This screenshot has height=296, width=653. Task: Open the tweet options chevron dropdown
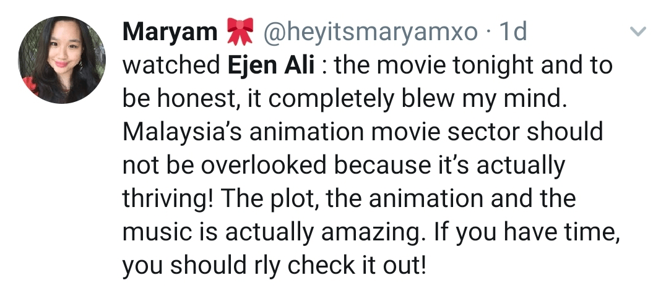coord(636,32)
